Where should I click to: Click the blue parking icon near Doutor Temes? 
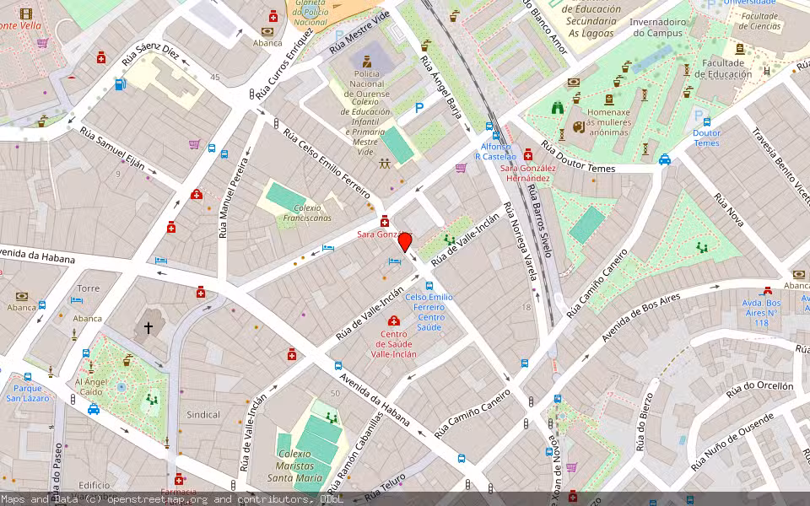699,115
